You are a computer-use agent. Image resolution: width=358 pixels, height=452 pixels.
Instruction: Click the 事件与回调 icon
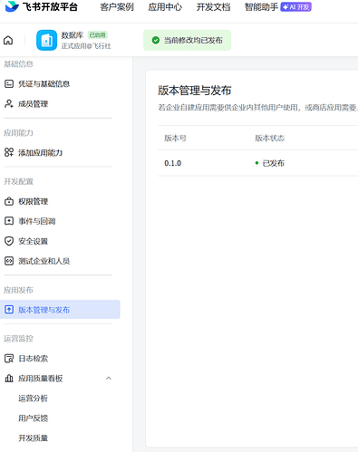(x=9, y=221)
